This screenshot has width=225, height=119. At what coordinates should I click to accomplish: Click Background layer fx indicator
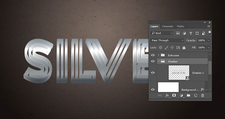coord(202,90)
